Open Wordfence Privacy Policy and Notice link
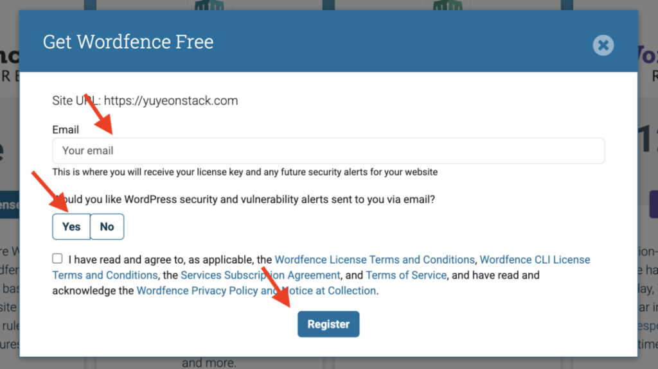Image resolution: width=658 pixels, height=369 pixels. click(256, 291)
